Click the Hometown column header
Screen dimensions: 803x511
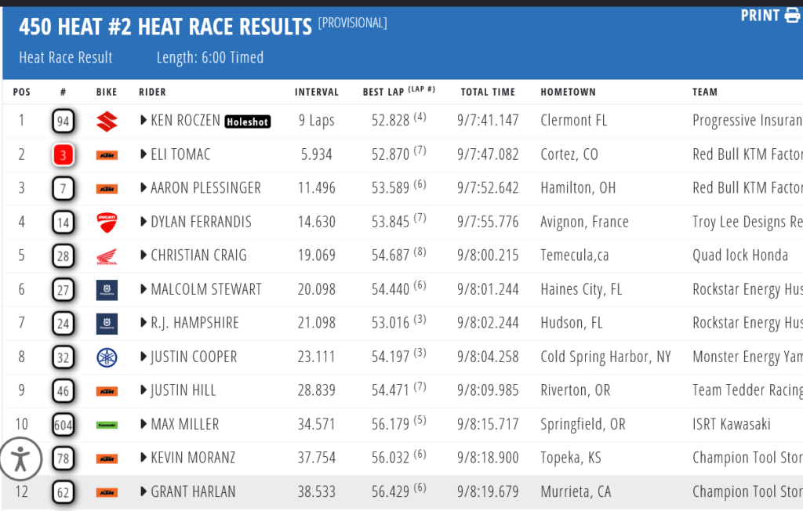click(x=568, y=92)
